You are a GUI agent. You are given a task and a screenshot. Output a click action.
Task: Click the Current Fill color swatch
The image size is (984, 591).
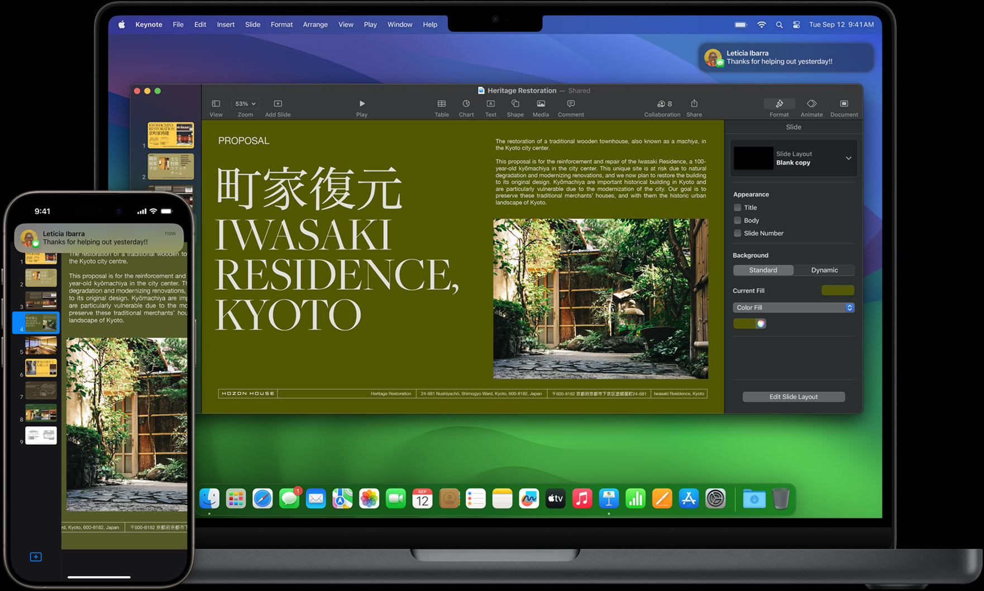click(x=837, y=290)
